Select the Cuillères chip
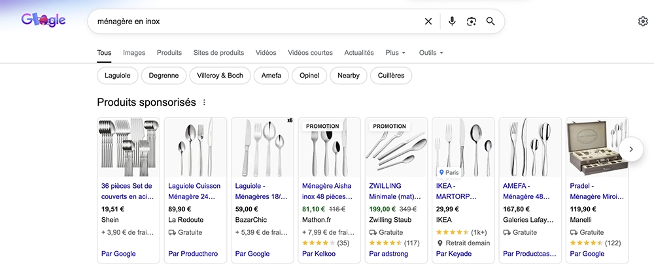654x272 pixels. (x=391, y=76)
